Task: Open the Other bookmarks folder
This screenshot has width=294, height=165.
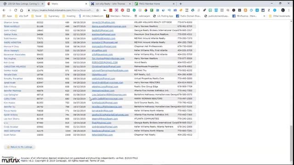Action: tap(280, 16)
